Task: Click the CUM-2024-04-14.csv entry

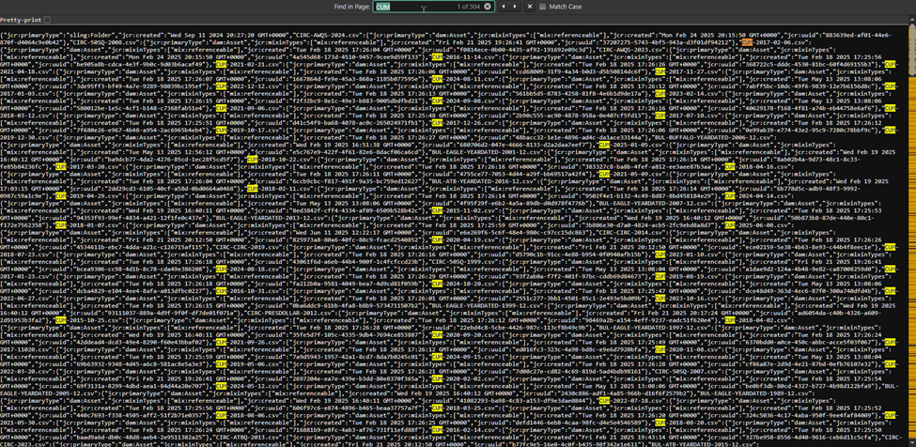Action: pos(758,195)
